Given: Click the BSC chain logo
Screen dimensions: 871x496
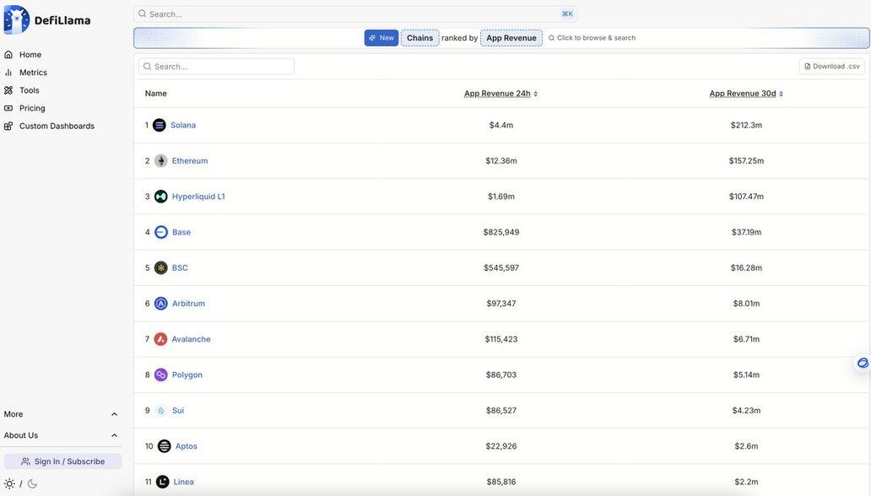Looking at the screenshot, I should coord(160,267).
